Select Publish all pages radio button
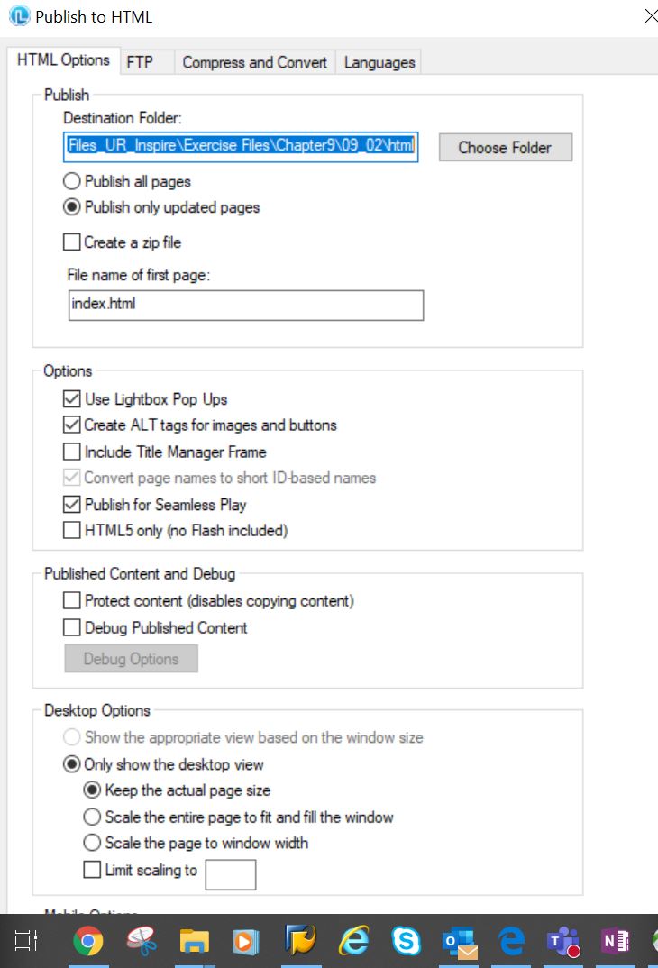This screenshot has height=968, width=658. click(x=71, y=181)
